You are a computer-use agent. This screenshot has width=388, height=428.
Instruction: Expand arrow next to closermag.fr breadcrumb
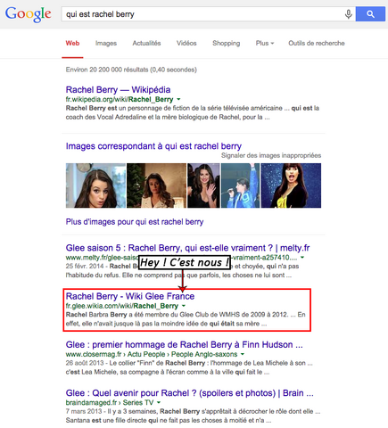pos(243,354)
